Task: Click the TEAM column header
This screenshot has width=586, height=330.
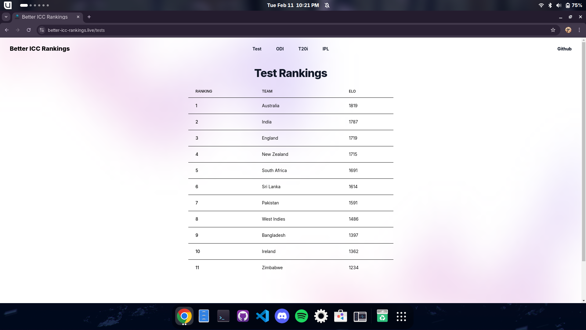Action: (267, 91)
